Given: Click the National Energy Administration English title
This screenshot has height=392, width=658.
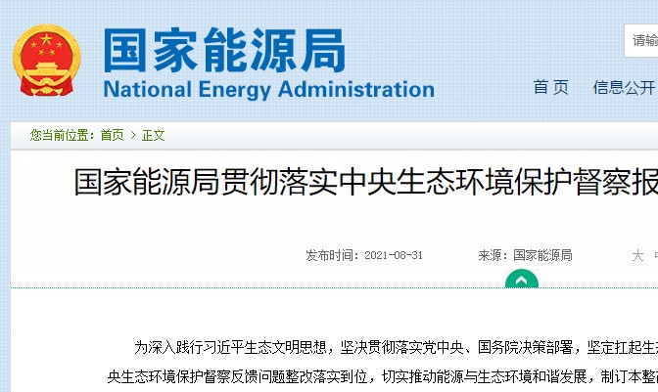Looking at the screenshot, I should [268, 90].
